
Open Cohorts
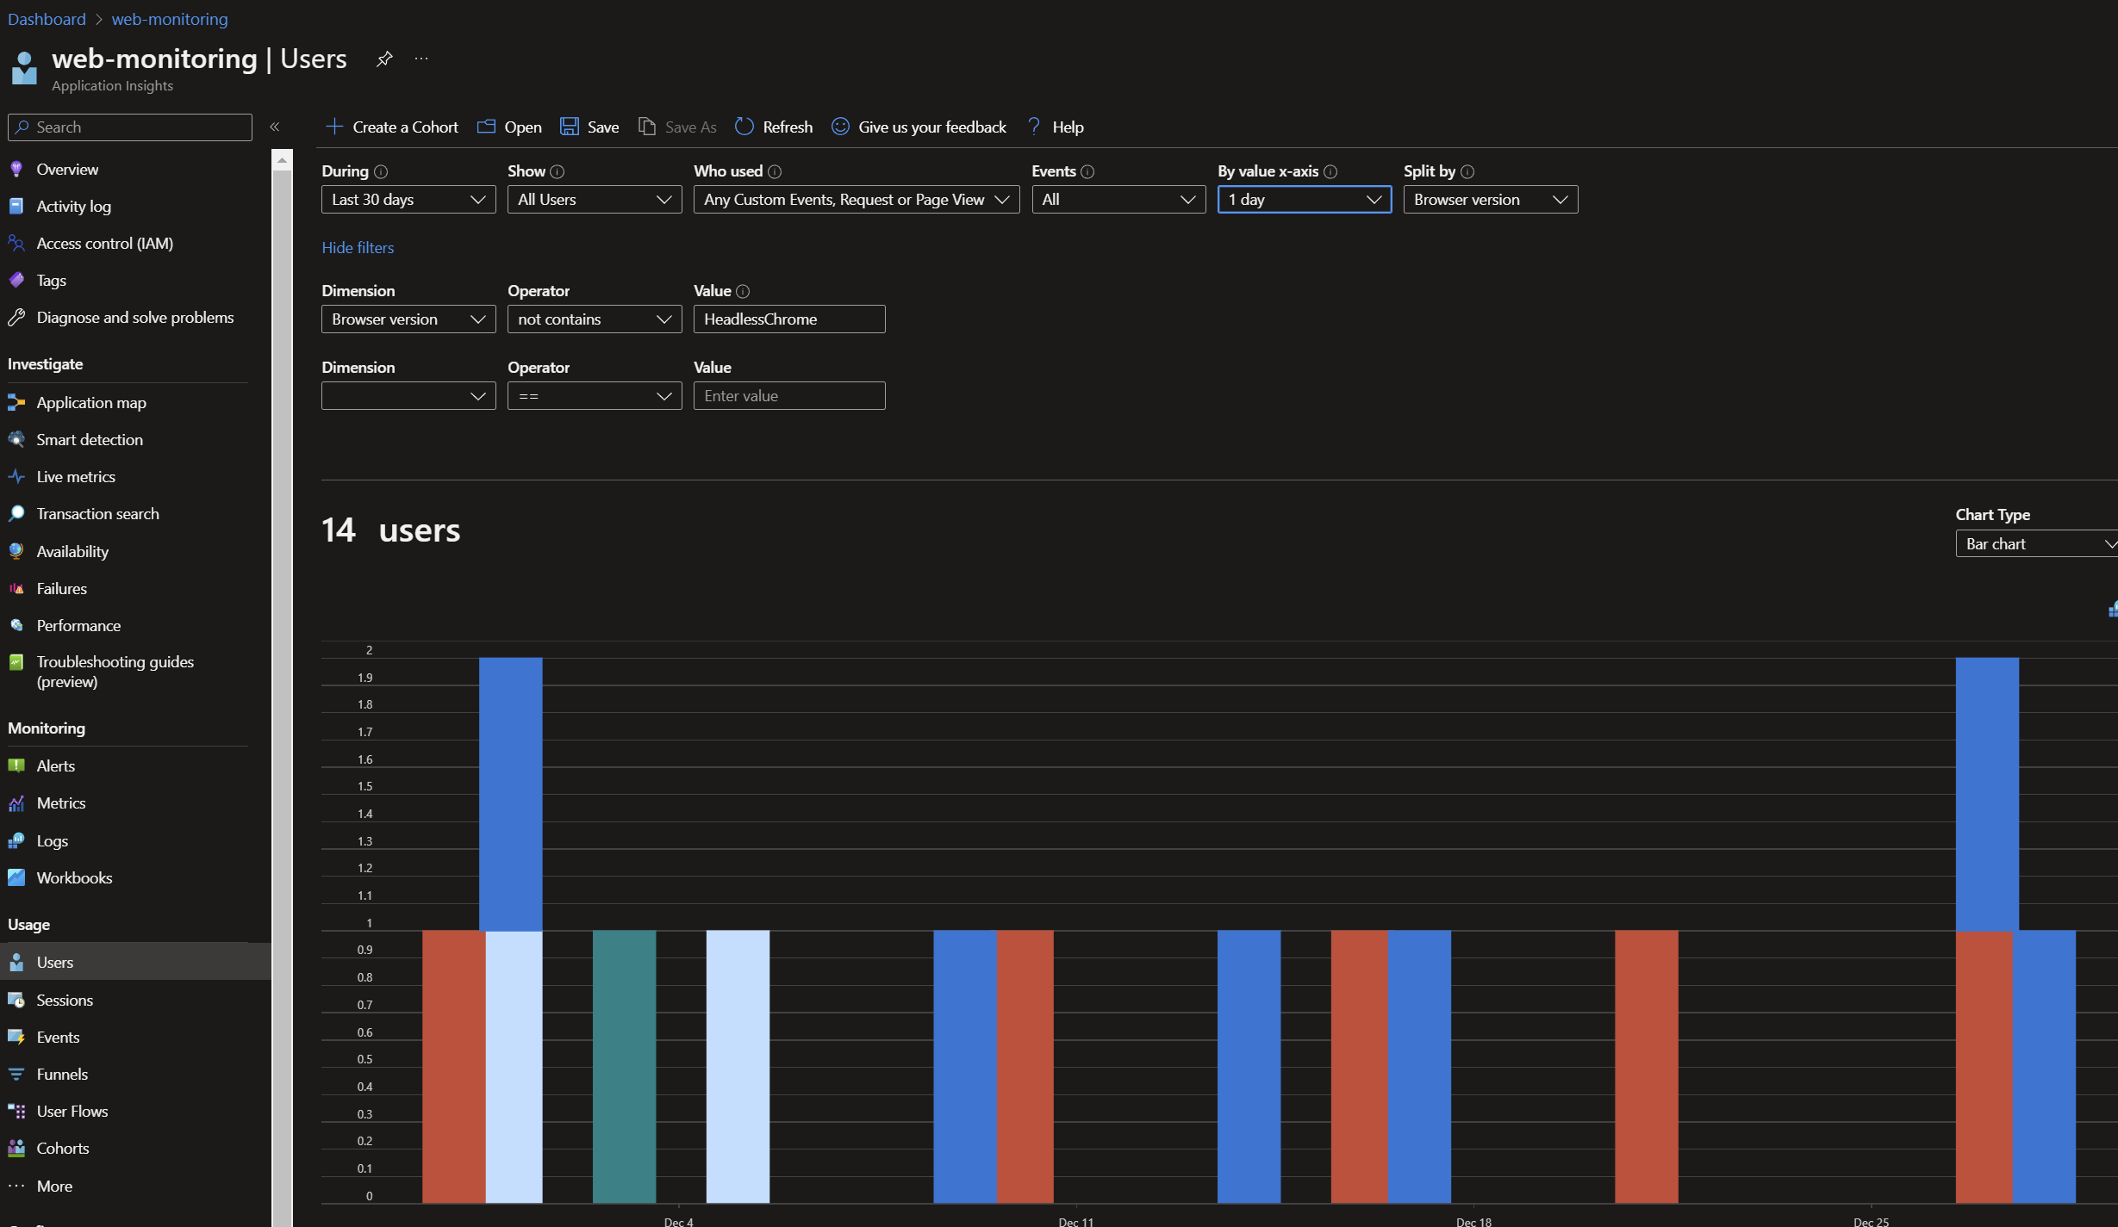pyautogui.click(x=63, y=1148)
